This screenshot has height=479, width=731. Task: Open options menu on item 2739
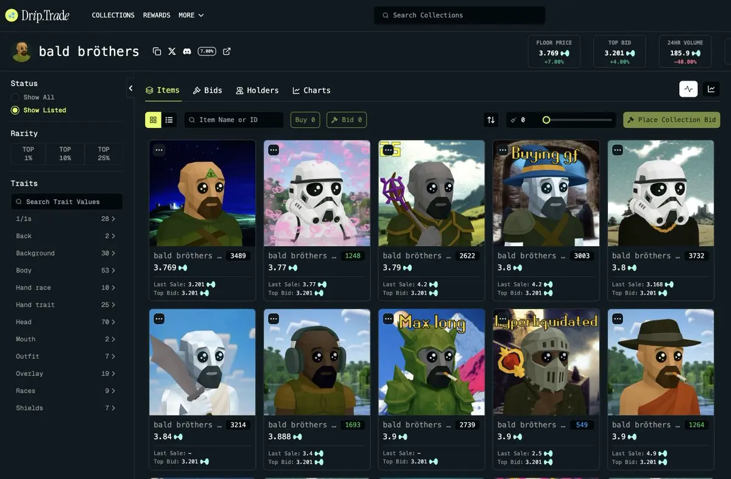click(387, 319)
